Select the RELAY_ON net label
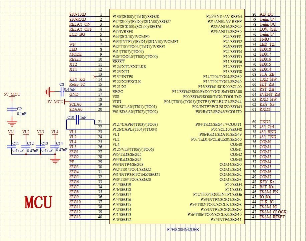Screen dimensions: 306x241 80,24
